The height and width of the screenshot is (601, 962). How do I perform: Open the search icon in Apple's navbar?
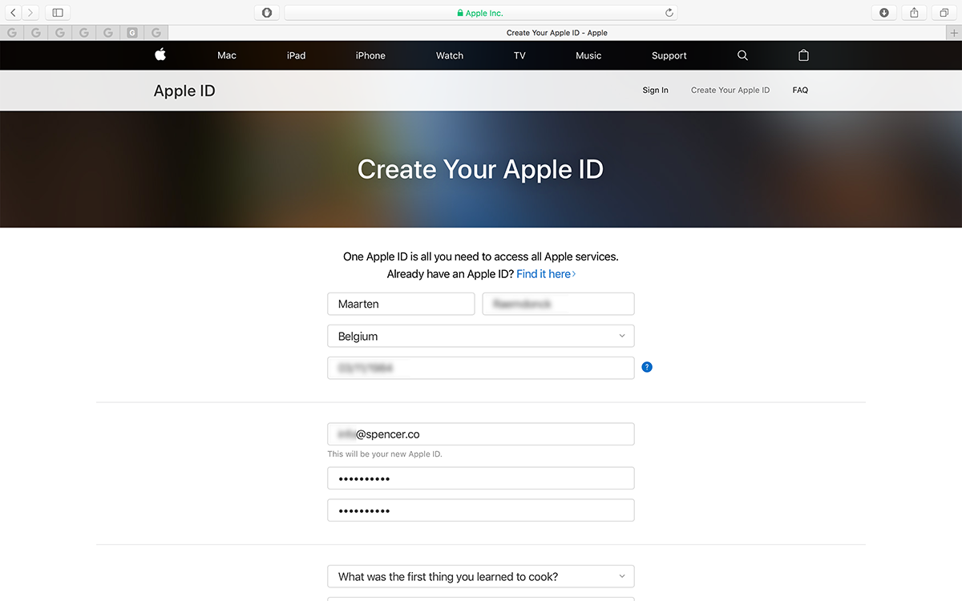(x=742, y=55)
